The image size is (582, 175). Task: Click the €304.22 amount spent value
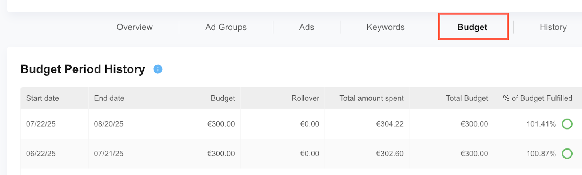coord(390,124)
